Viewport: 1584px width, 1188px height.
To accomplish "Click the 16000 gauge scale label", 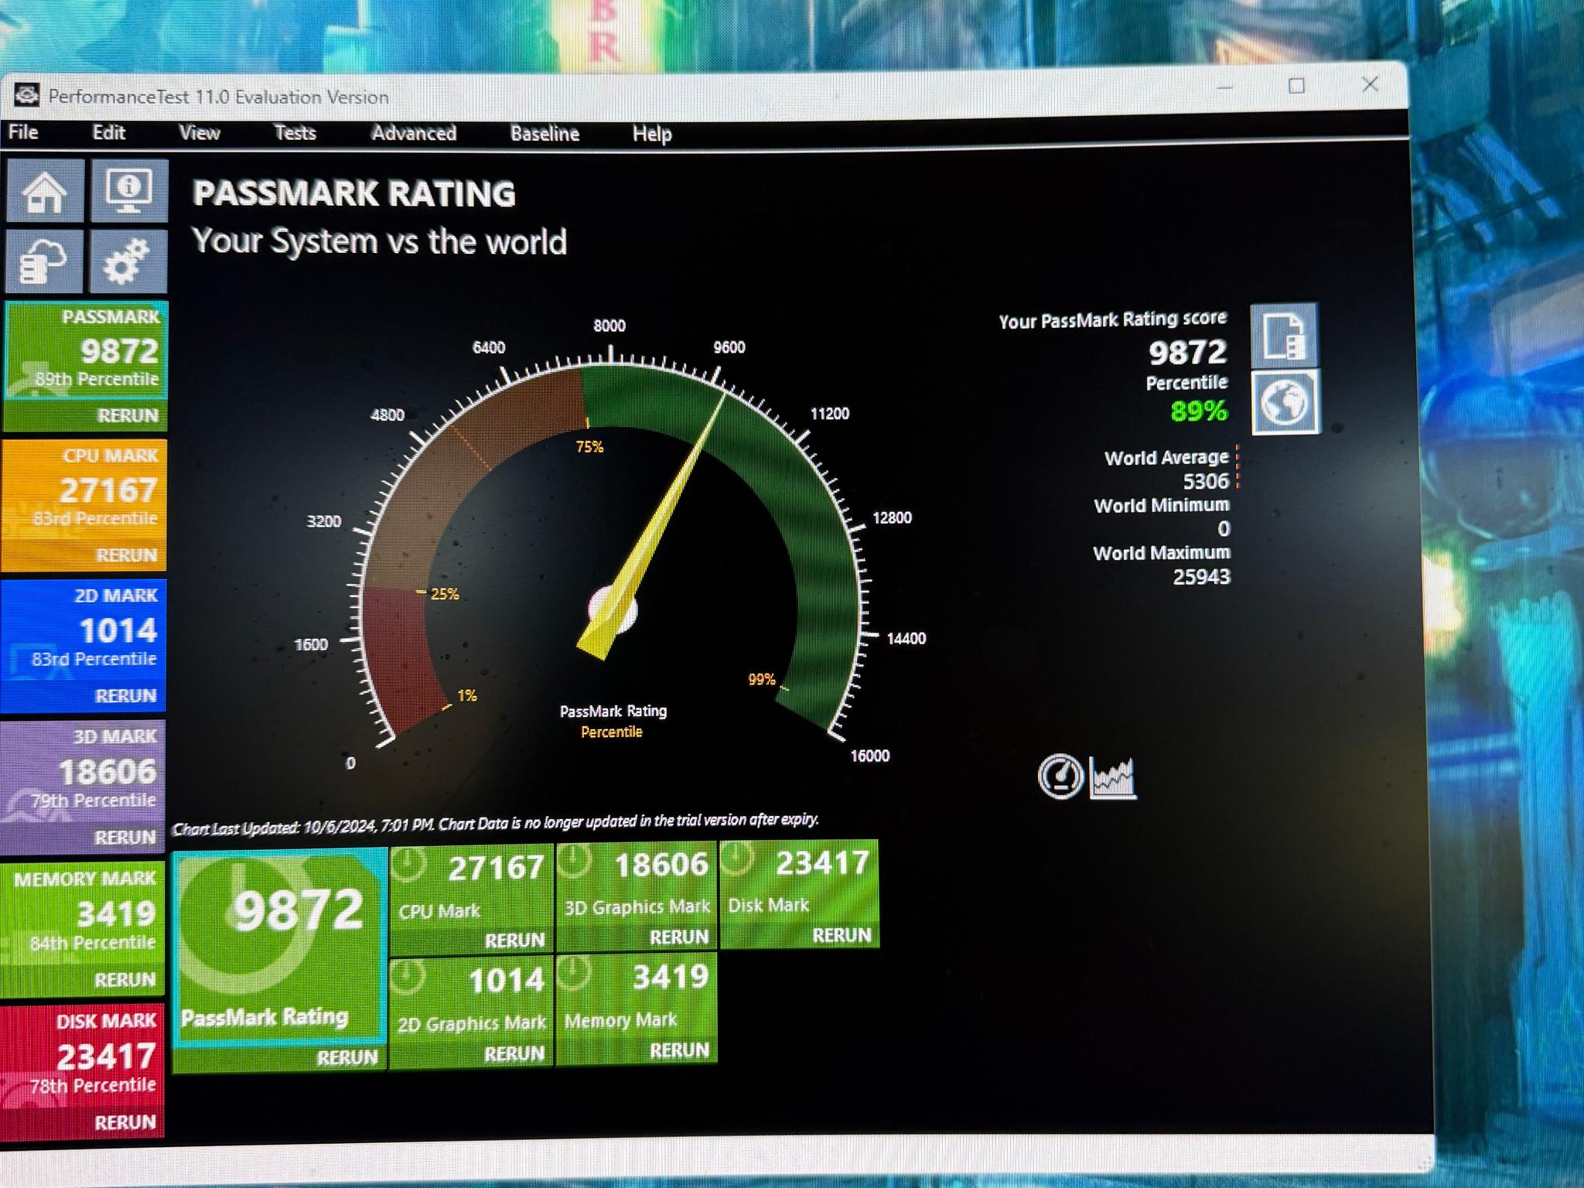I will tap(870, 756).
